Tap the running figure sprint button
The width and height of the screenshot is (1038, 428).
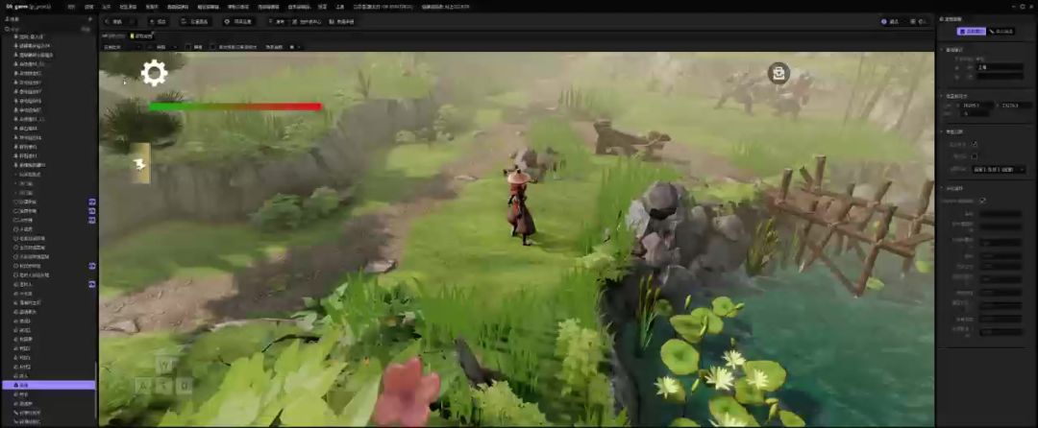141,164
